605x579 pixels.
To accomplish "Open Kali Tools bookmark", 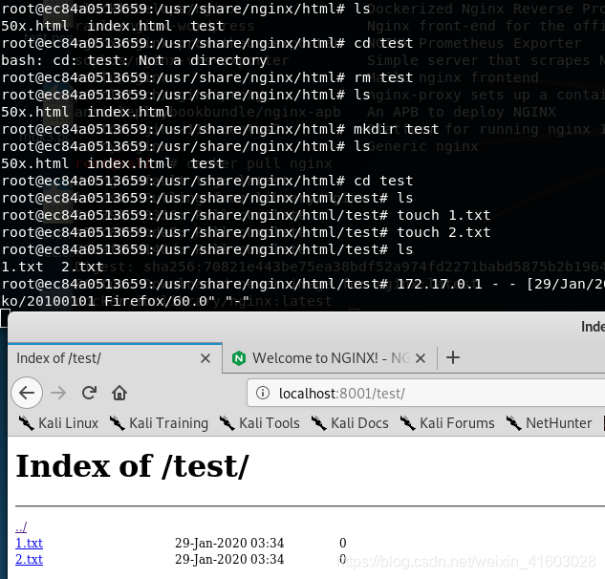I will coord(259,423).
